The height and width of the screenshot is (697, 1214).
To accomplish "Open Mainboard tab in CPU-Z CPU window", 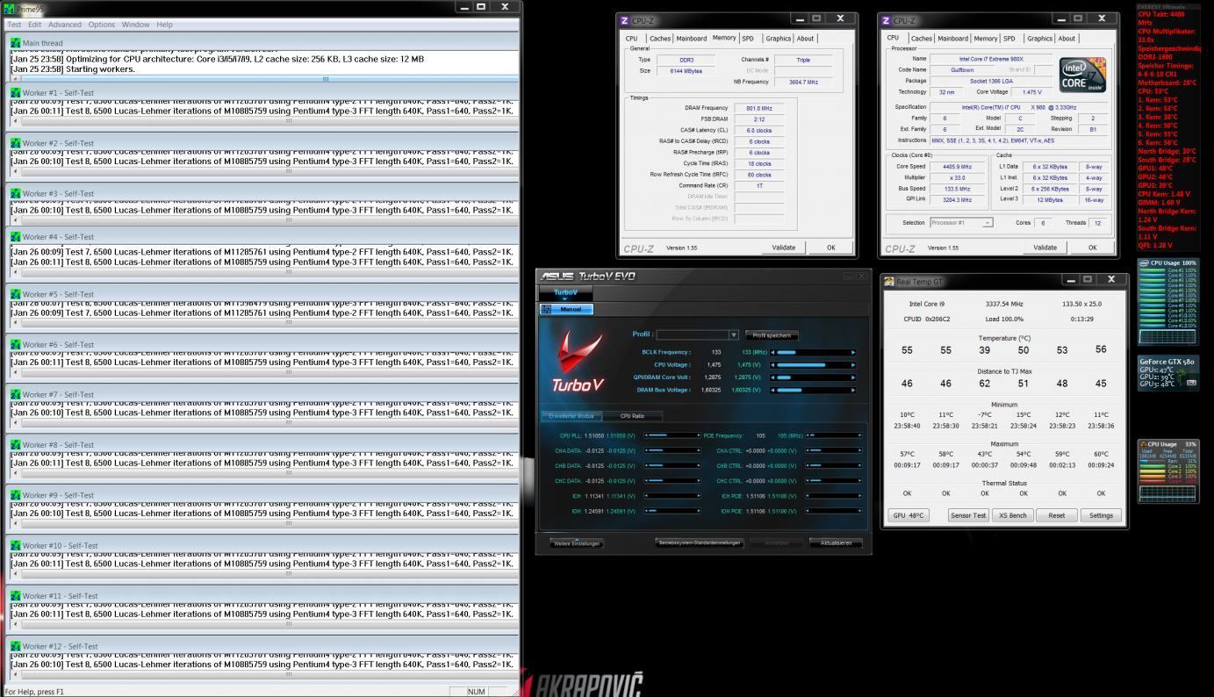I will pyautogui.click(x=953, y=39).
